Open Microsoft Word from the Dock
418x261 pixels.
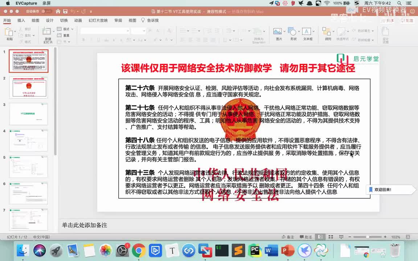[x=271, y=250]
